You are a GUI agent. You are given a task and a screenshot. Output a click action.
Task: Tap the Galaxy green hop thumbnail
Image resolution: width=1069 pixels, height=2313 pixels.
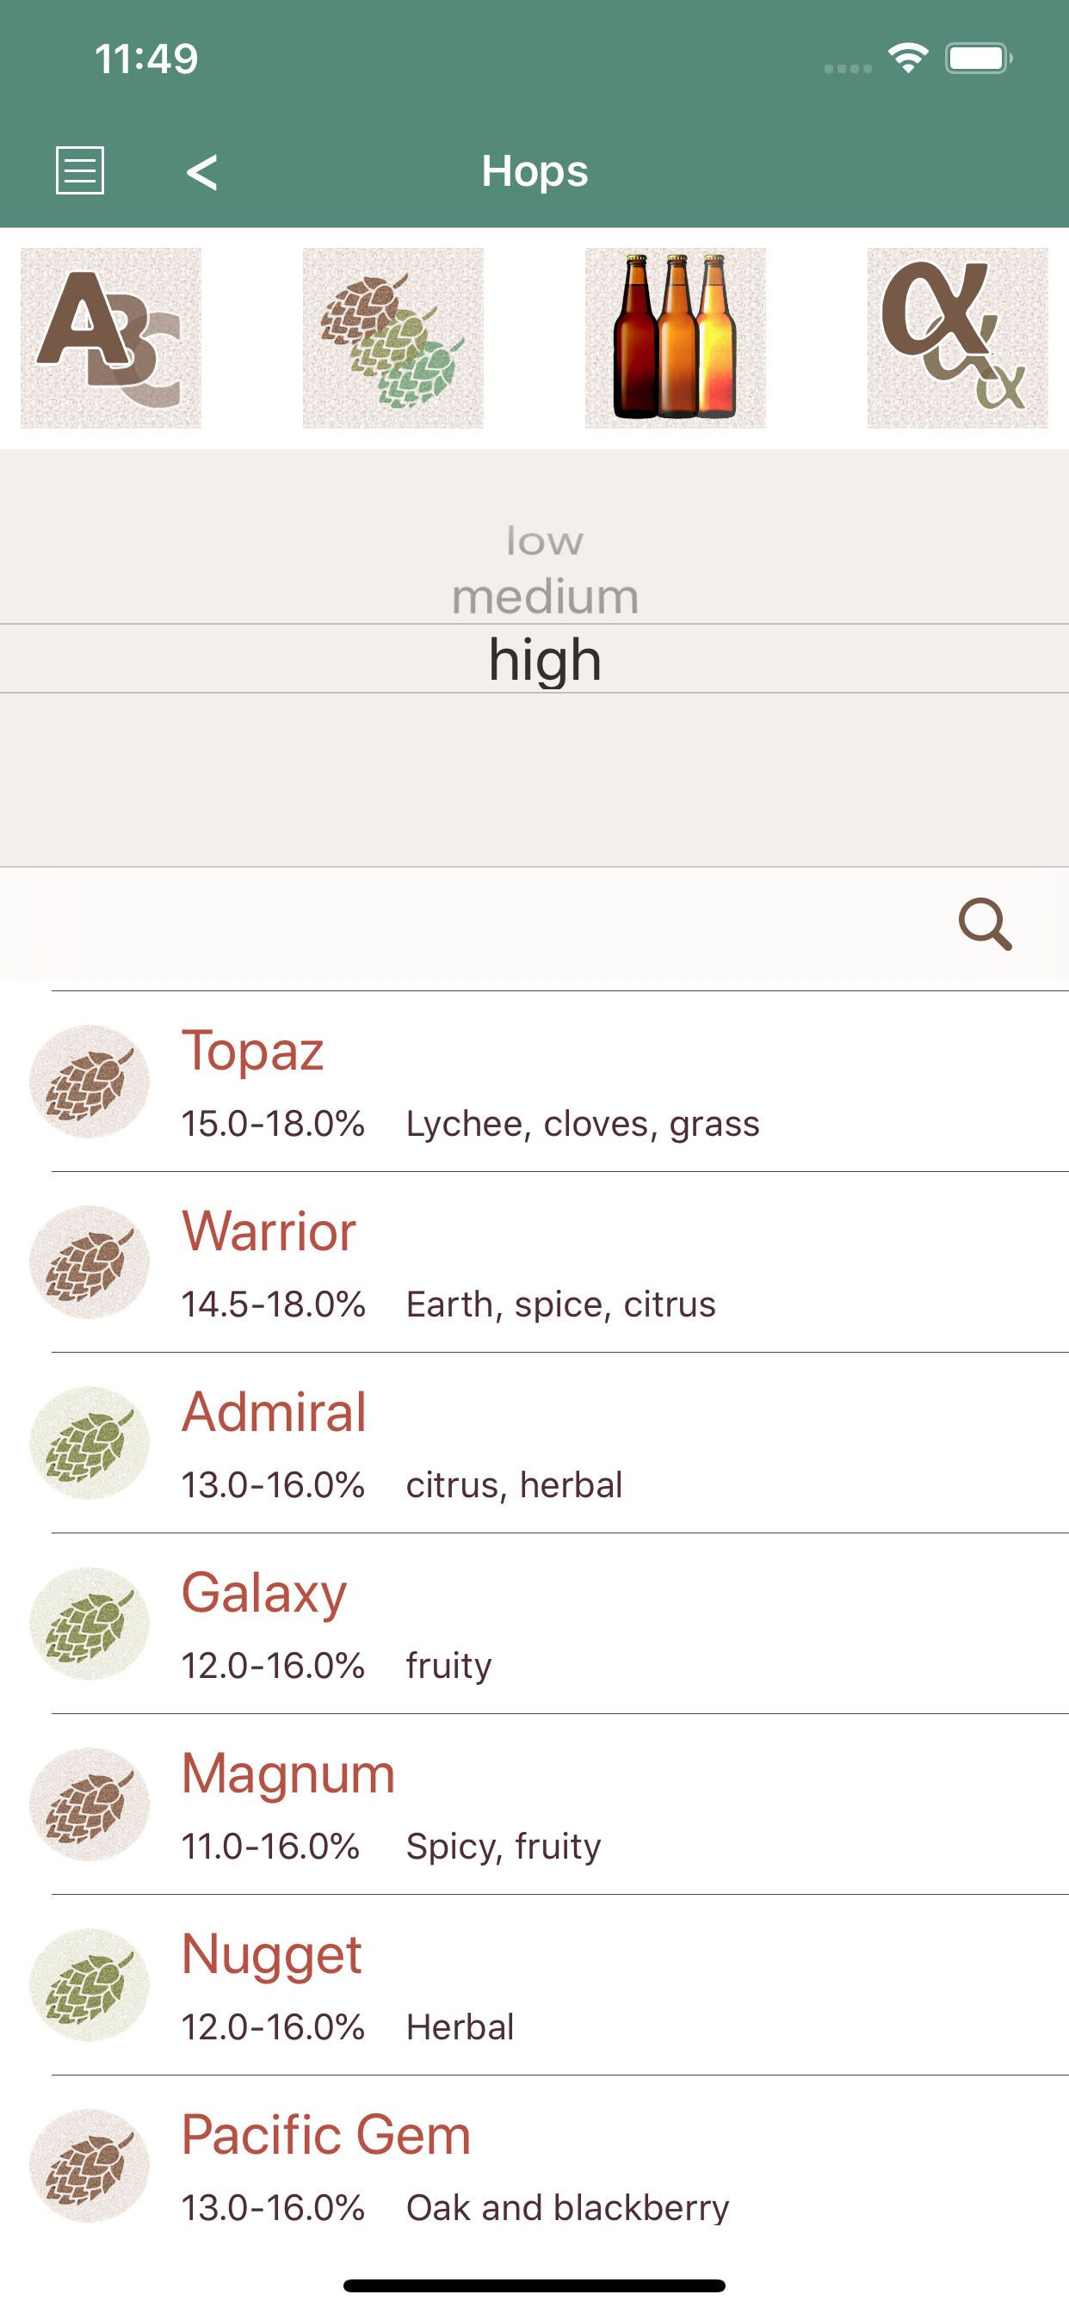click(x=89, y=1624)
